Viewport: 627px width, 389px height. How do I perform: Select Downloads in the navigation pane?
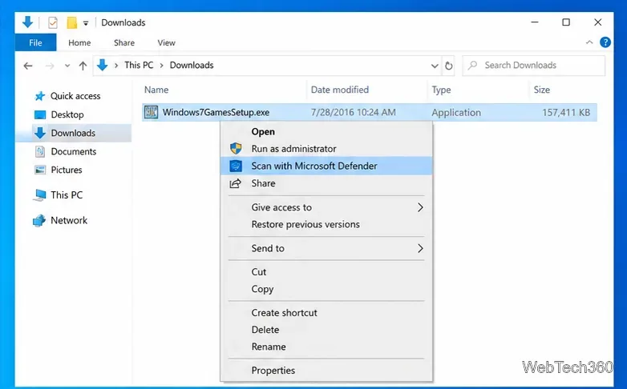point(73,133)
